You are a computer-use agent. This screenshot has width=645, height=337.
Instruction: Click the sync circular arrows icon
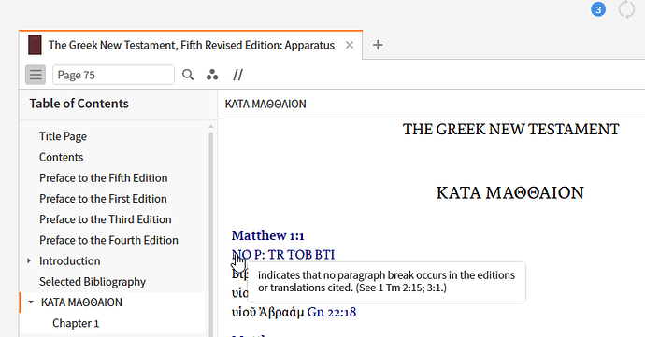pyautogui.click(x=626, y=9)
